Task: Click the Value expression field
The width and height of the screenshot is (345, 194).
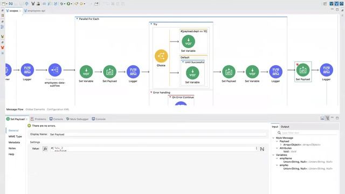Action: [153, 149]
